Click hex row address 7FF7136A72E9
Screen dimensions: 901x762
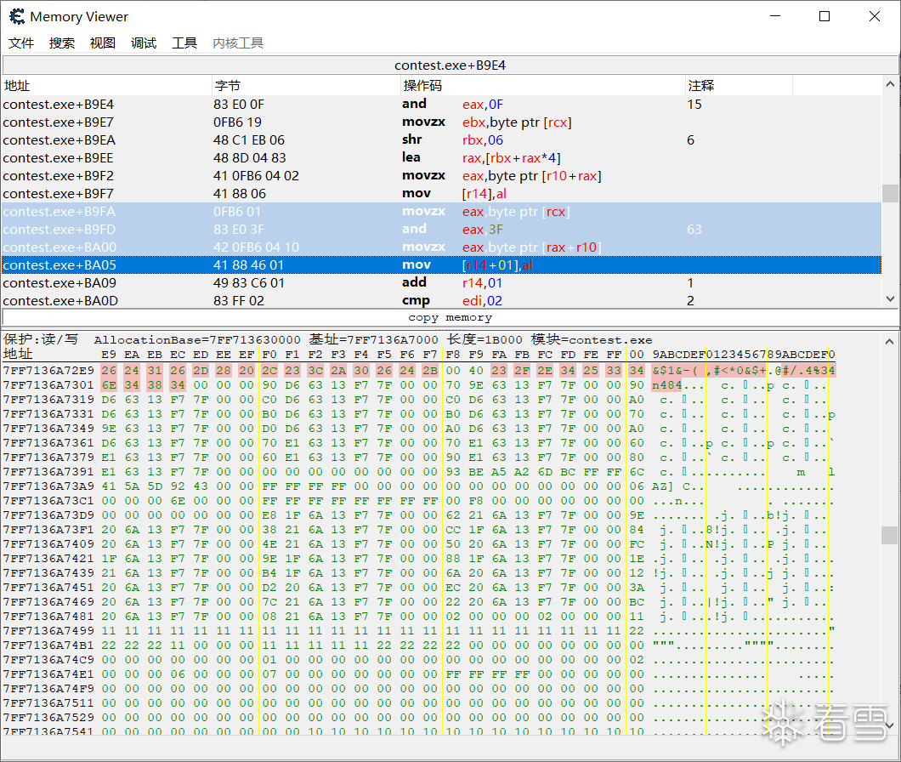48,371
